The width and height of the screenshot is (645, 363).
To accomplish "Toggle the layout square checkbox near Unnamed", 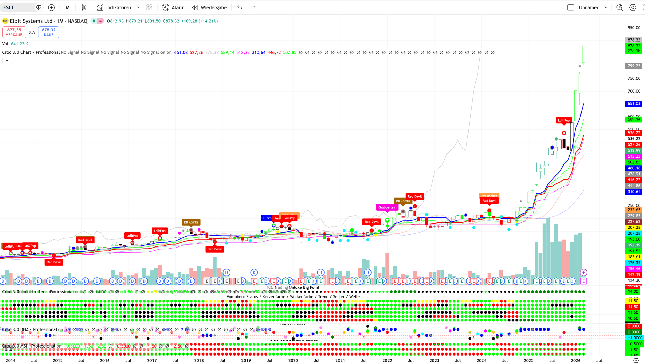I will pyautogui.click(x=570, y=7).
